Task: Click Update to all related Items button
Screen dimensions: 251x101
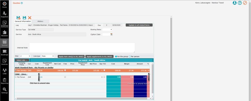Action: [139, 25]
